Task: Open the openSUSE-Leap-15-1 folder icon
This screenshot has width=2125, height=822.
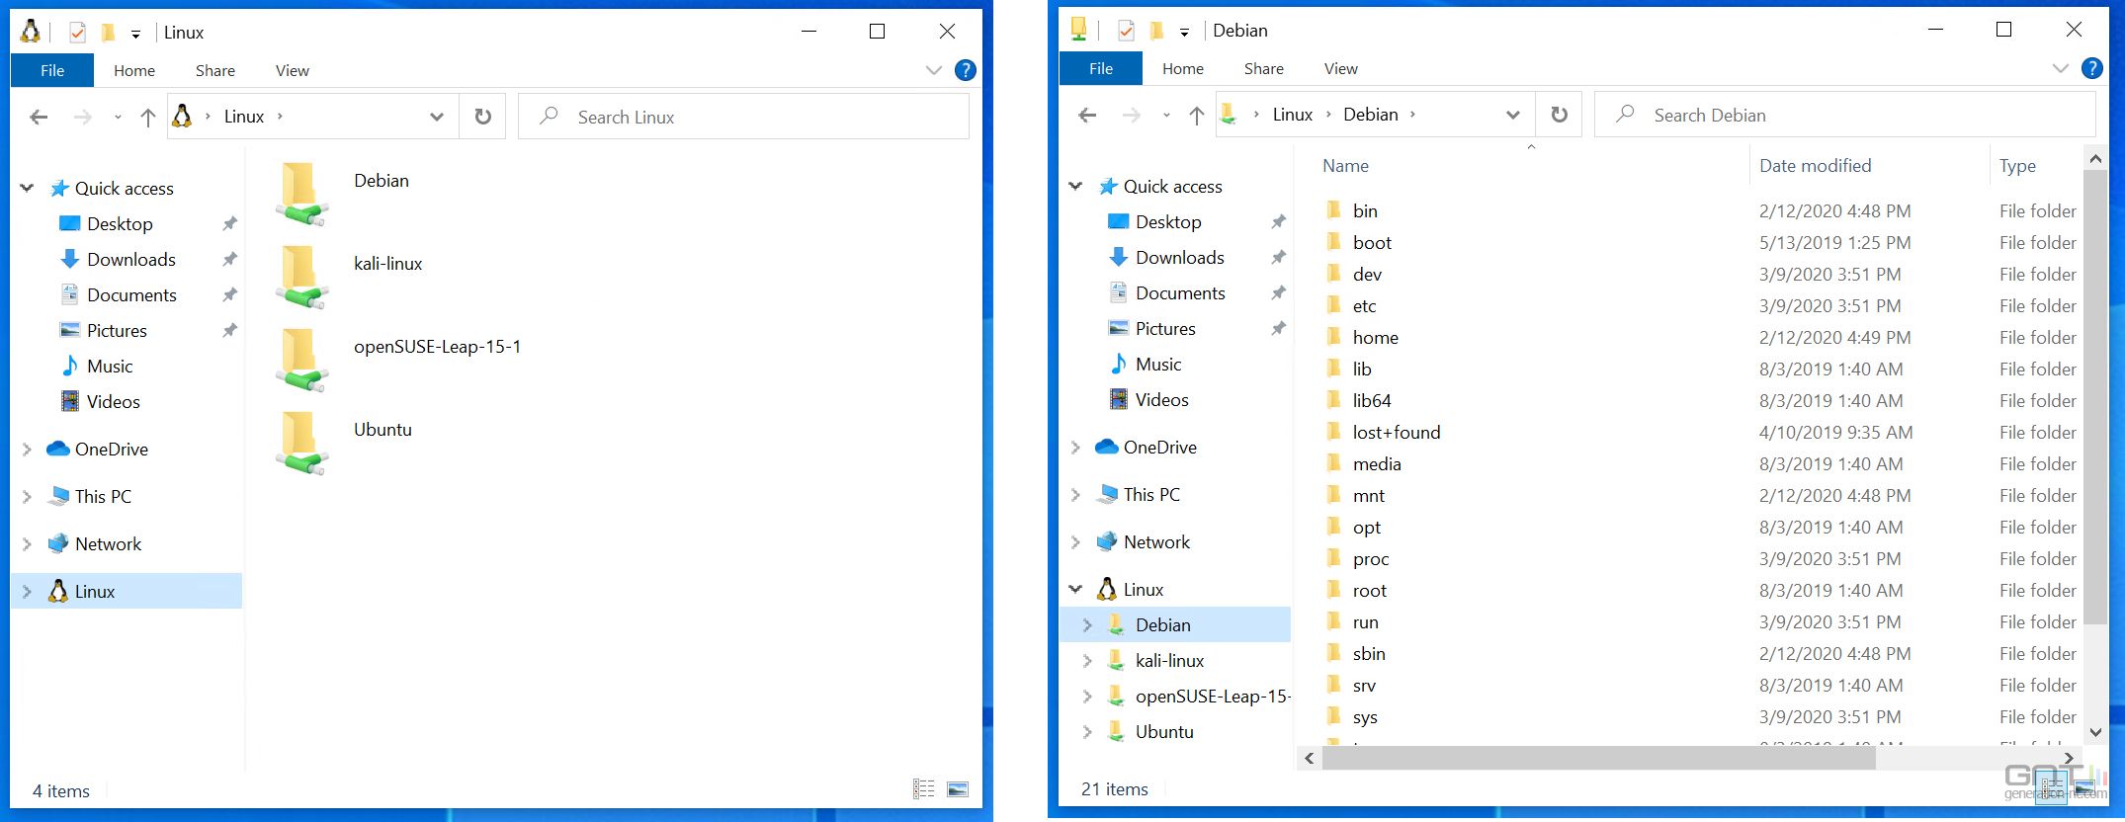Action: [301, 360]
